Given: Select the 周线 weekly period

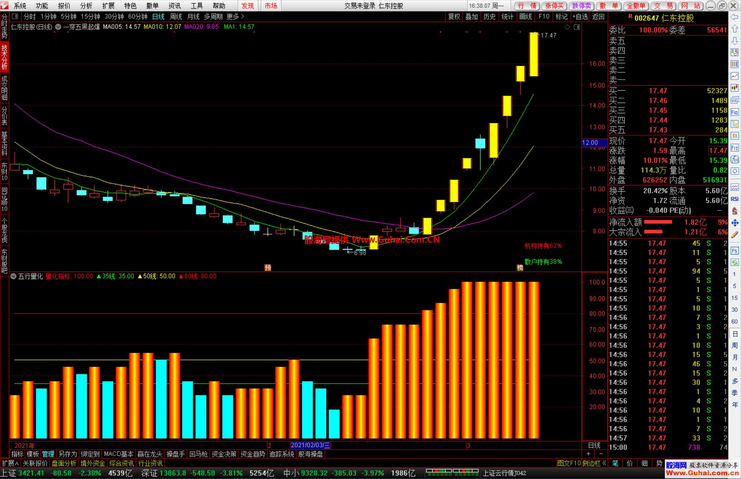Looking at the screenshot, I should (176, 16).
